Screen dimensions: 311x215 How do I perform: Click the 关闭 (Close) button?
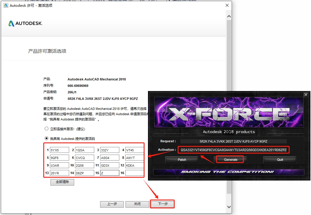coord(137,204)
